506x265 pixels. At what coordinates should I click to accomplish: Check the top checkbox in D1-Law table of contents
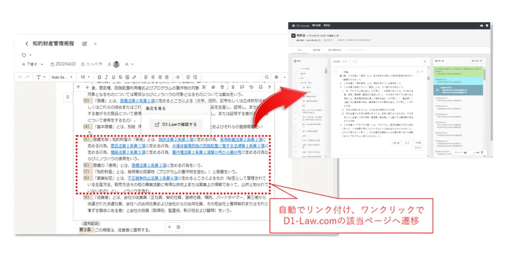[295, 69]
